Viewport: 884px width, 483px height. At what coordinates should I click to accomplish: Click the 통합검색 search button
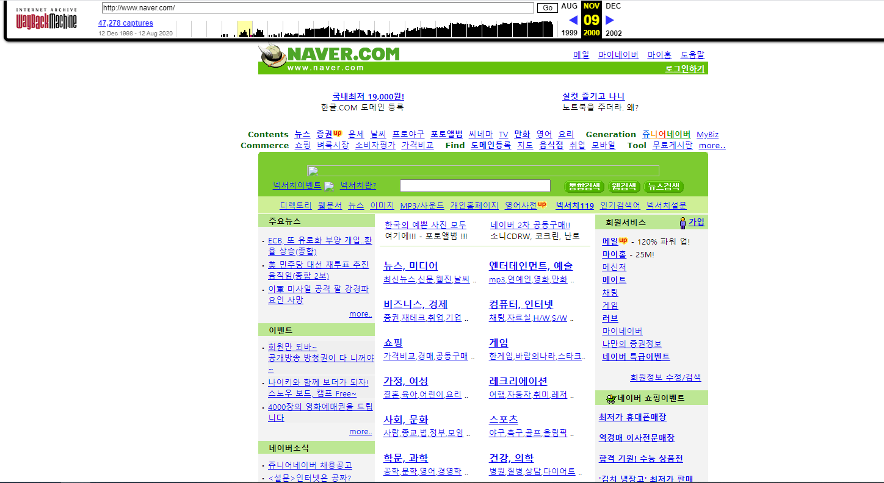(585, 187)
